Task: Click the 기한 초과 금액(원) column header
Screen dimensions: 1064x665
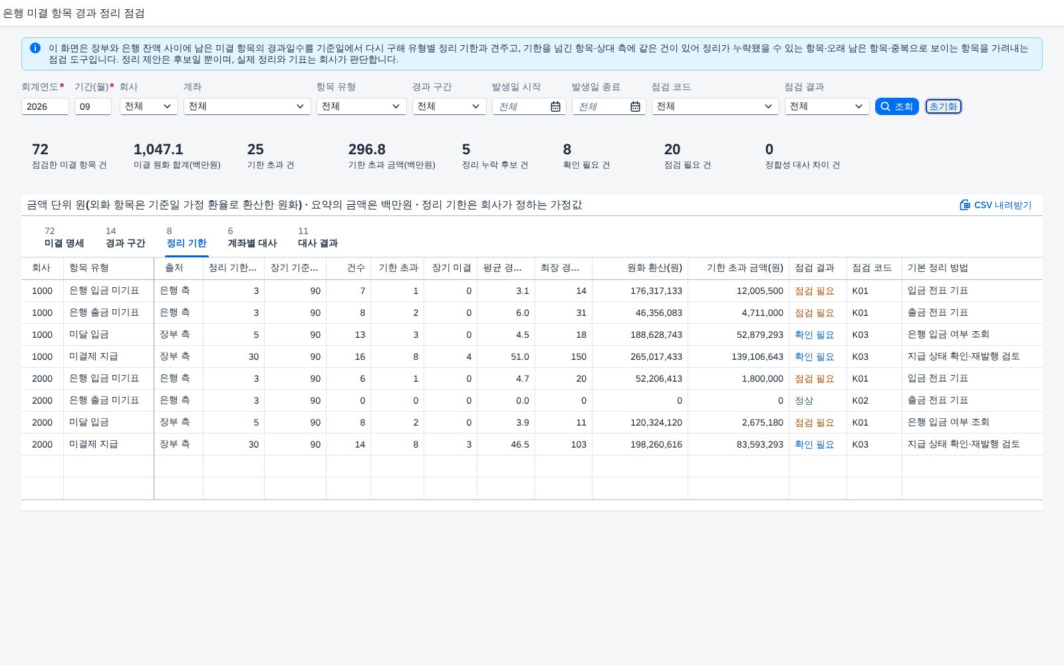Action: 738,268
